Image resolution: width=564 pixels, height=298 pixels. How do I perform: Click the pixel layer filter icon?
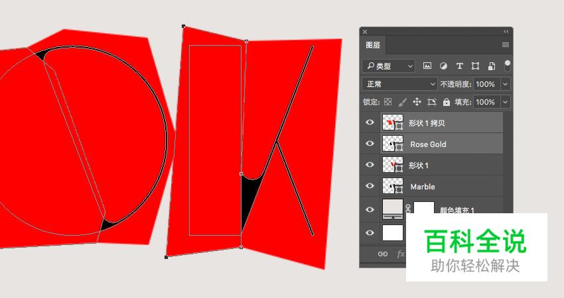(427, 66)
